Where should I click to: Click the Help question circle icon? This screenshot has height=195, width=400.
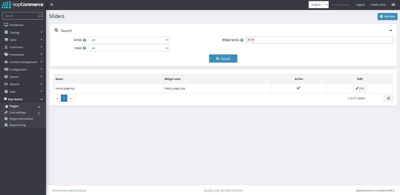6,91
